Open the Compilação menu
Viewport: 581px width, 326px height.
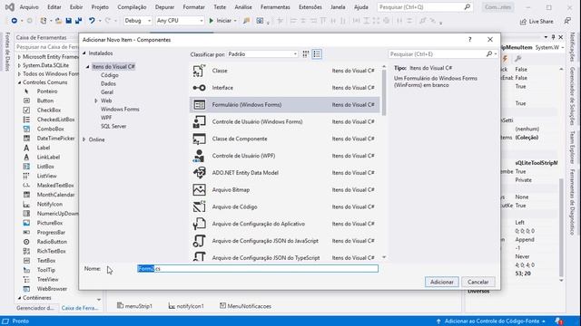(132, 7)
